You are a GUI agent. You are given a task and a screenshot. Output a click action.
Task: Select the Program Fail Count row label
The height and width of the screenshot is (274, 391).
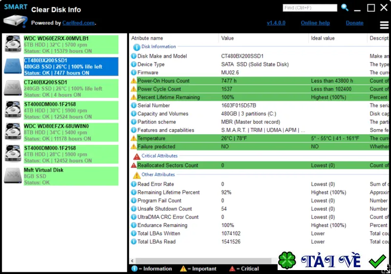point(159,201)
